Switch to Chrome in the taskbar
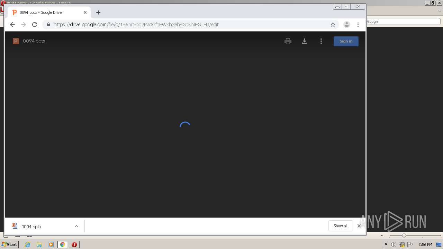The height and width of the screenshot is (249, 443). (63, 245)
